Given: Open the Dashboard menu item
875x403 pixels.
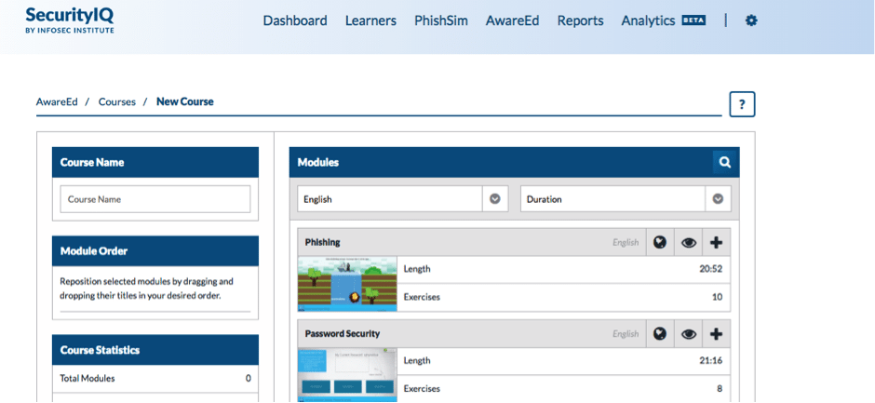Looking at the screenshot, I should point(294,20).
